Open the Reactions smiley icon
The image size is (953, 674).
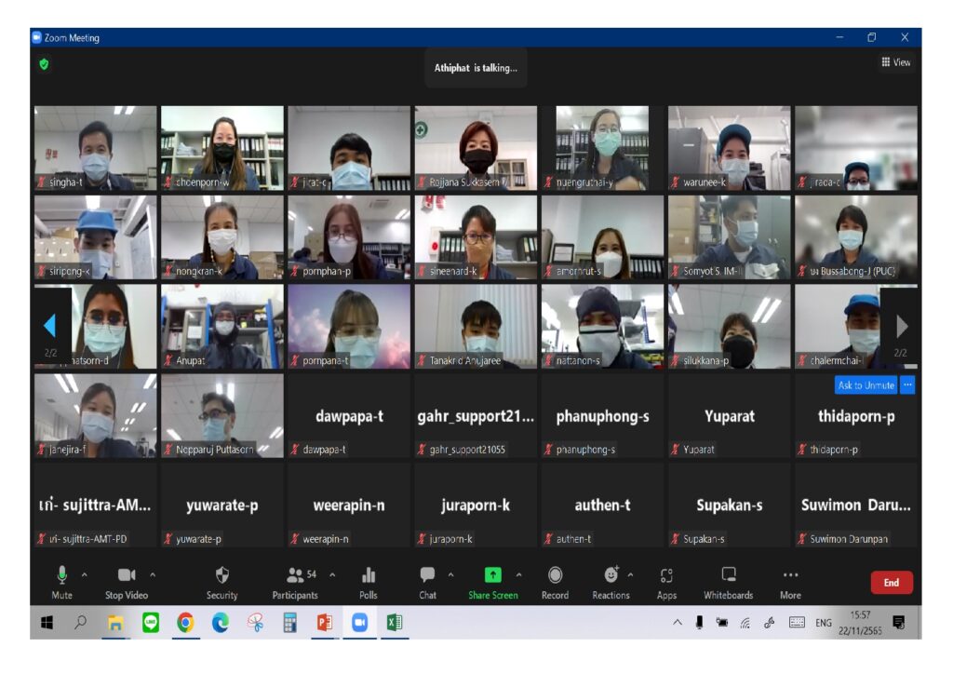coord(611,575)
